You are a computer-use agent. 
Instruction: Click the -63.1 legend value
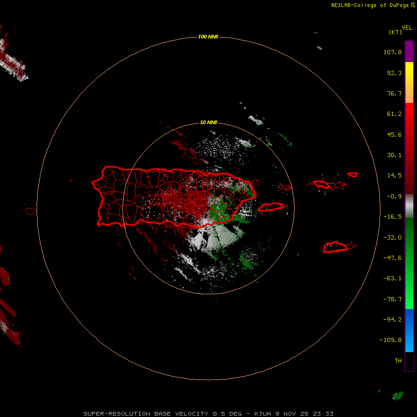tap(392, 278)
